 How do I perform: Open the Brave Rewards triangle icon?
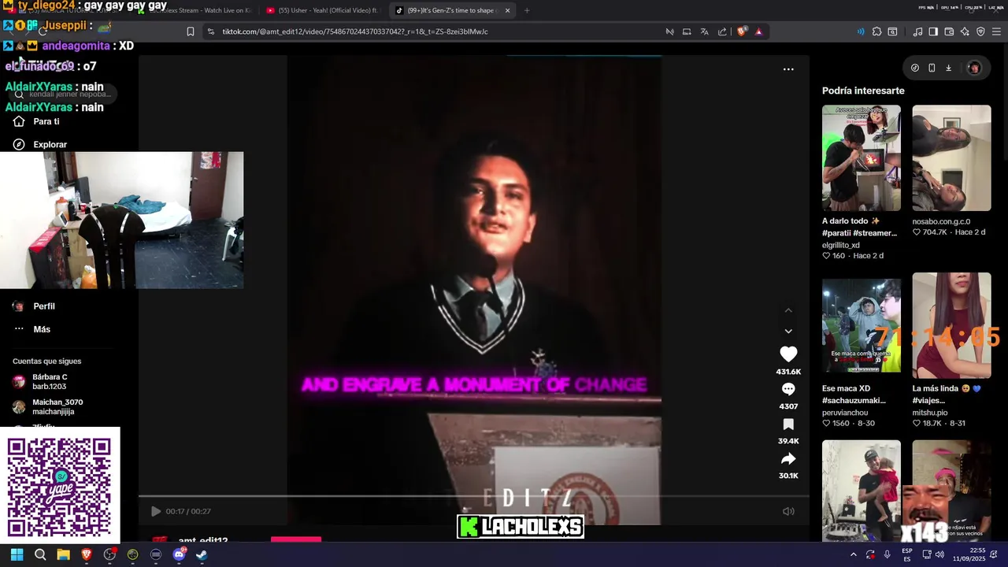tap(758, 31)
